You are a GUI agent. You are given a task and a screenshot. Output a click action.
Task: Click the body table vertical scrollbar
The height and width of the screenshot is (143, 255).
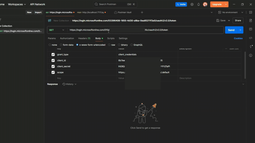tap(245, 65)
